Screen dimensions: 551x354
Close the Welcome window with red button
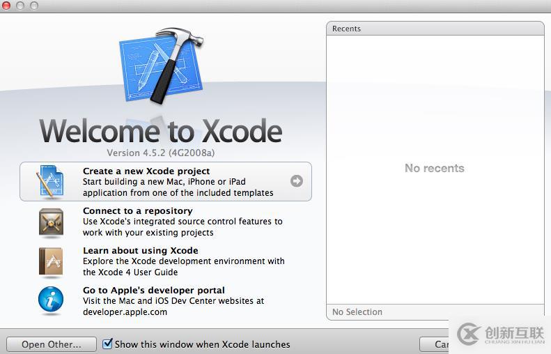tap(6, 6)
